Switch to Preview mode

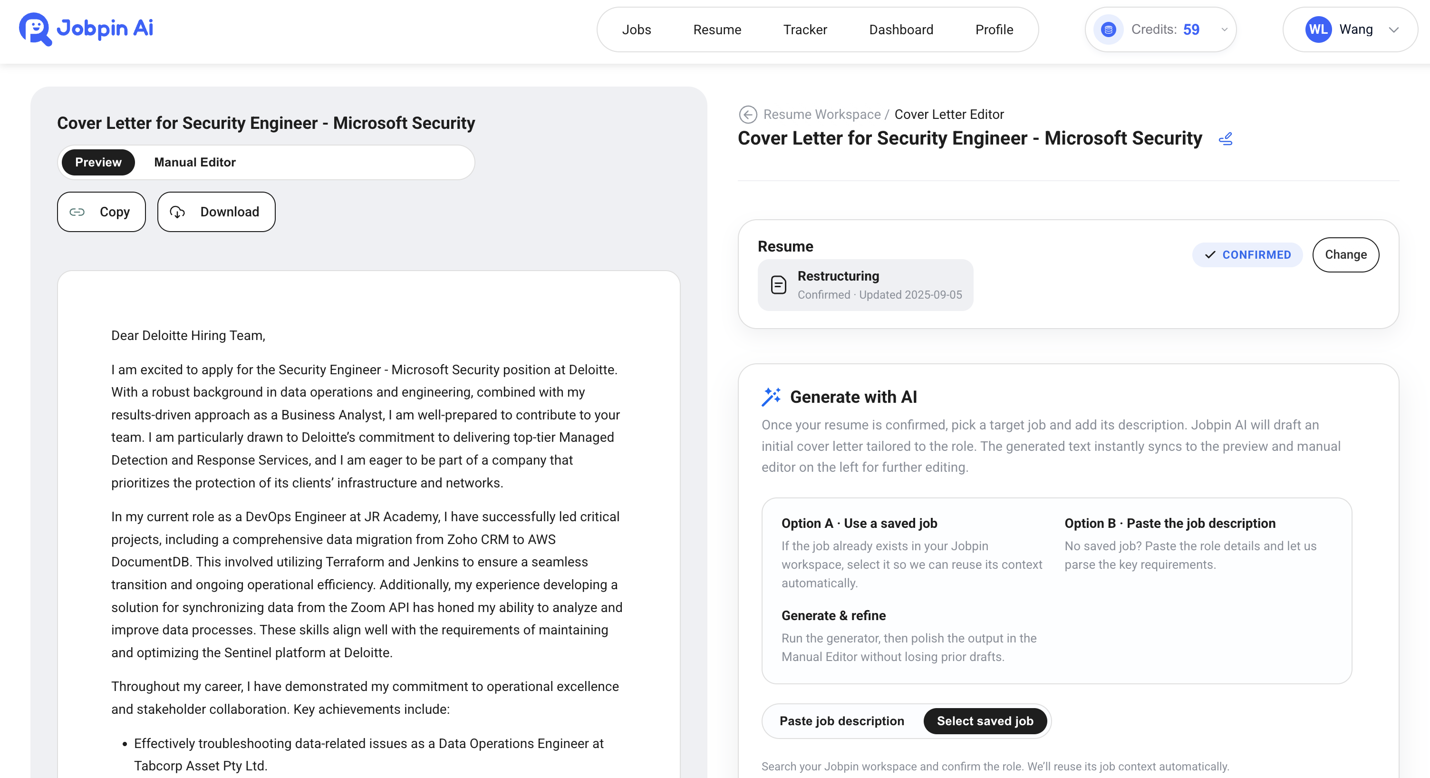pos(98,162)
